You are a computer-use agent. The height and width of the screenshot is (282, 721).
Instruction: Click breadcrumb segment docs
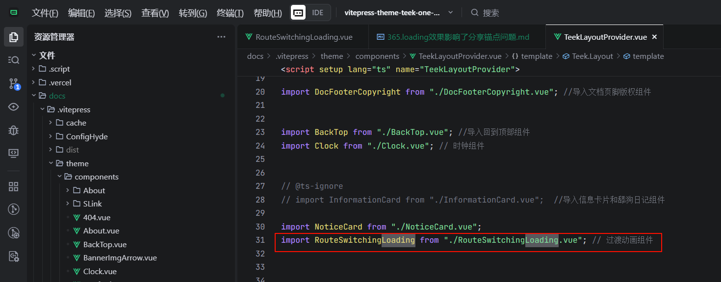coord(255,56)
